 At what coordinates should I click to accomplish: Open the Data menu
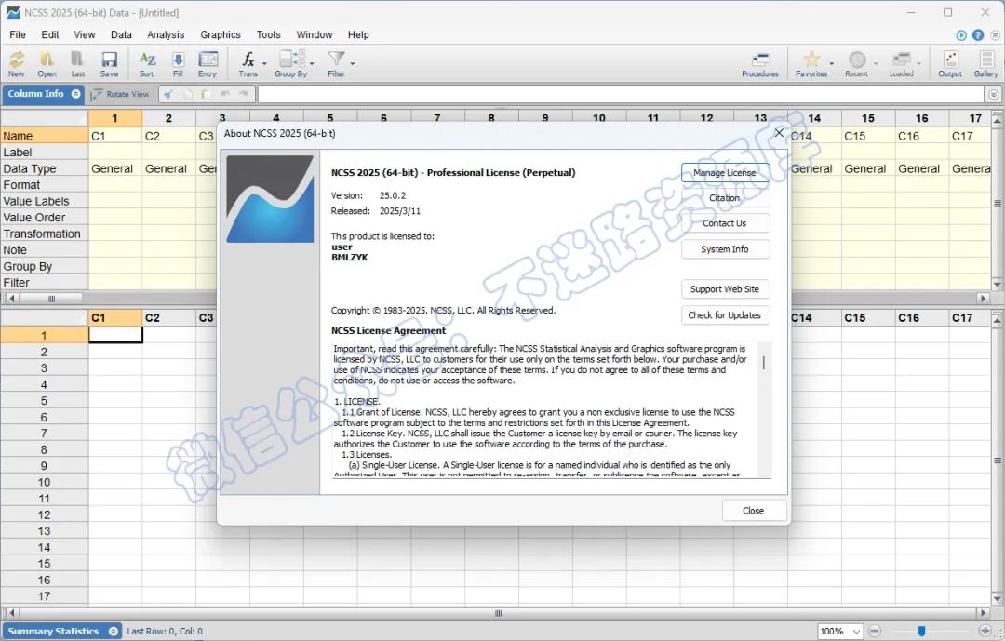click(121, 34)
